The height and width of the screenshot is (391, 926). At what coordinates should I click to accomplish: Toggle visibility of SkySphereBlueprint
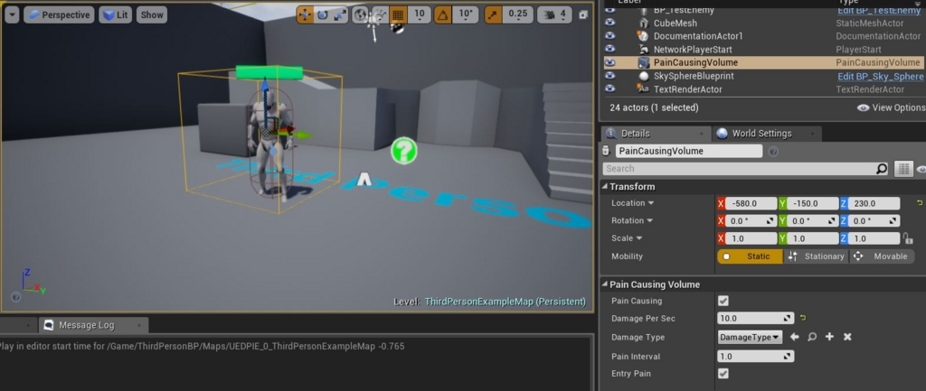(x=610, y=76)
